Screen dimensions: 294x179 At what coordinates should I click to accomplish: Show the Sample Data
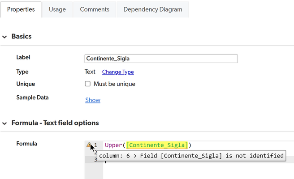click(x=93, y=100)
